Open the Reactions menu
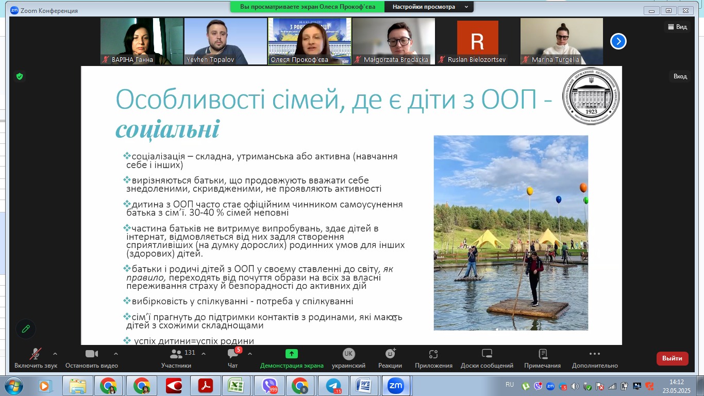The image size is (704, 396). tap(390, 354)
